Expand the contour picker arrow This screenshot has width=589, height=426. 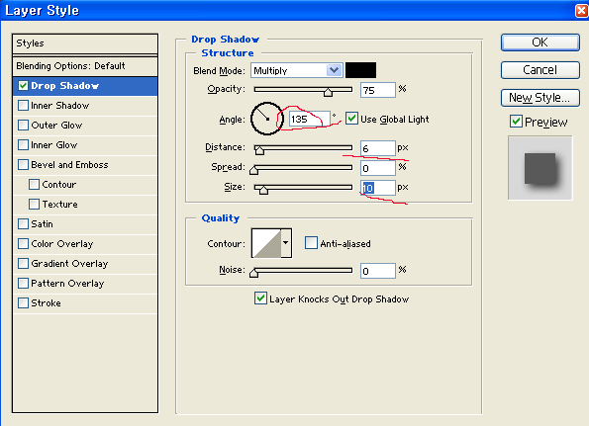tap(286, 243)
